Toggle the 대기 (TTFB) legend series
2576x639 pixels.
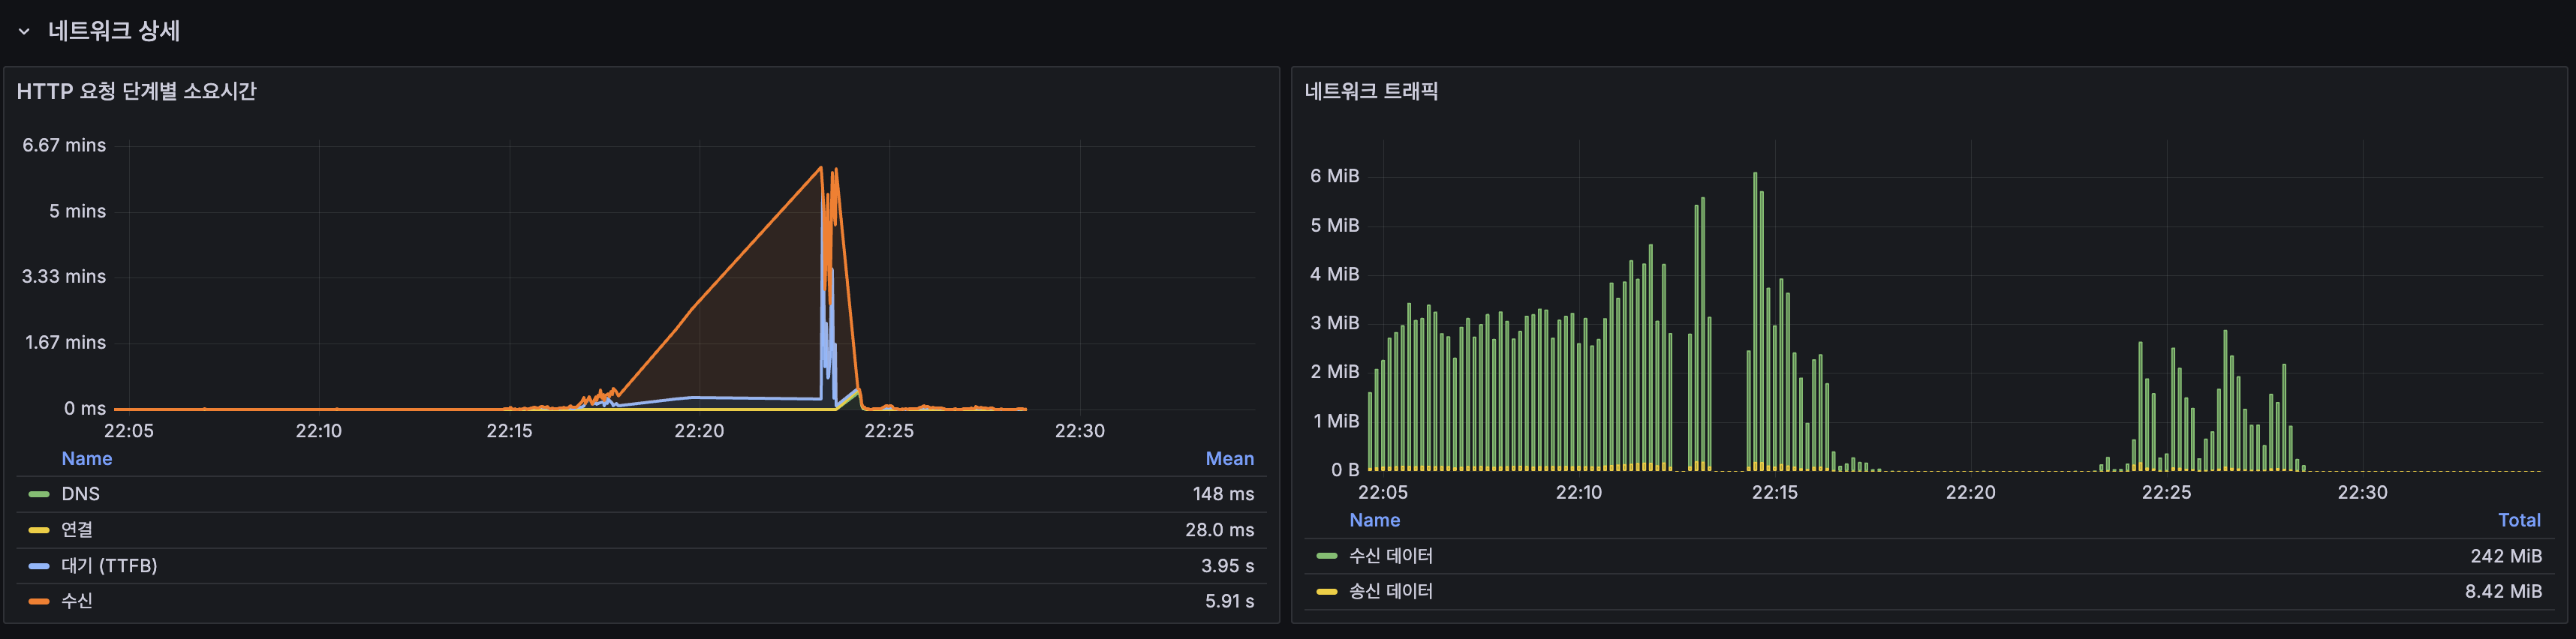point(109,566)
